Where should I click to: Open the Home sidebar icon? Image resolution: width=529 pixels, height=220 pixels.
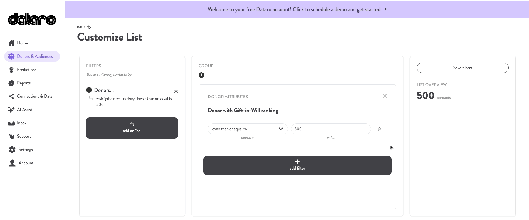coord(12,43)
